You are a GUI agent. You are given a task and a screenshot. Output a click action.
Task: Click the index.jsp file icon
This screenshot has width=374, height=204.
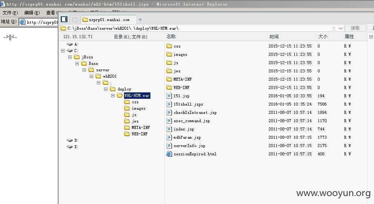[x=169, y=129]
